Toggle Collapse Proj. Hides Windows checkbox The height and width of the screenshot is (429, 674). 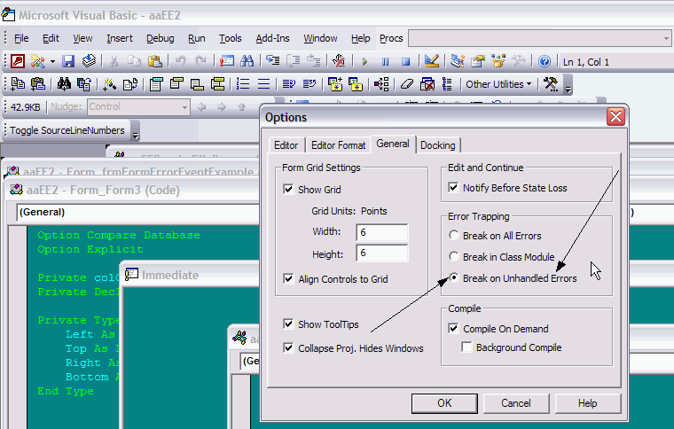point(288,347)
